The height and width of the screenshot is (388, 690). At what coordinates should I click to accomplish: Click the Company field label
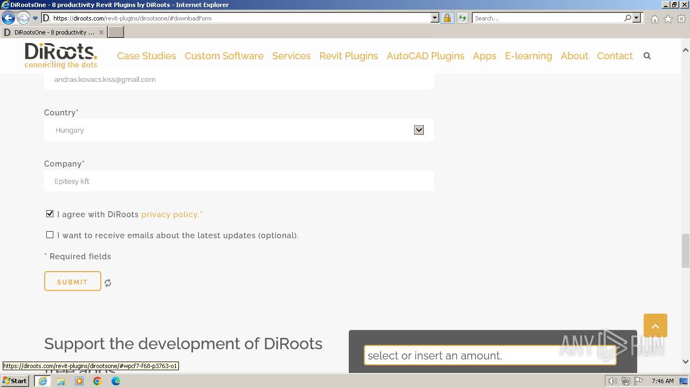click(65, 164)
